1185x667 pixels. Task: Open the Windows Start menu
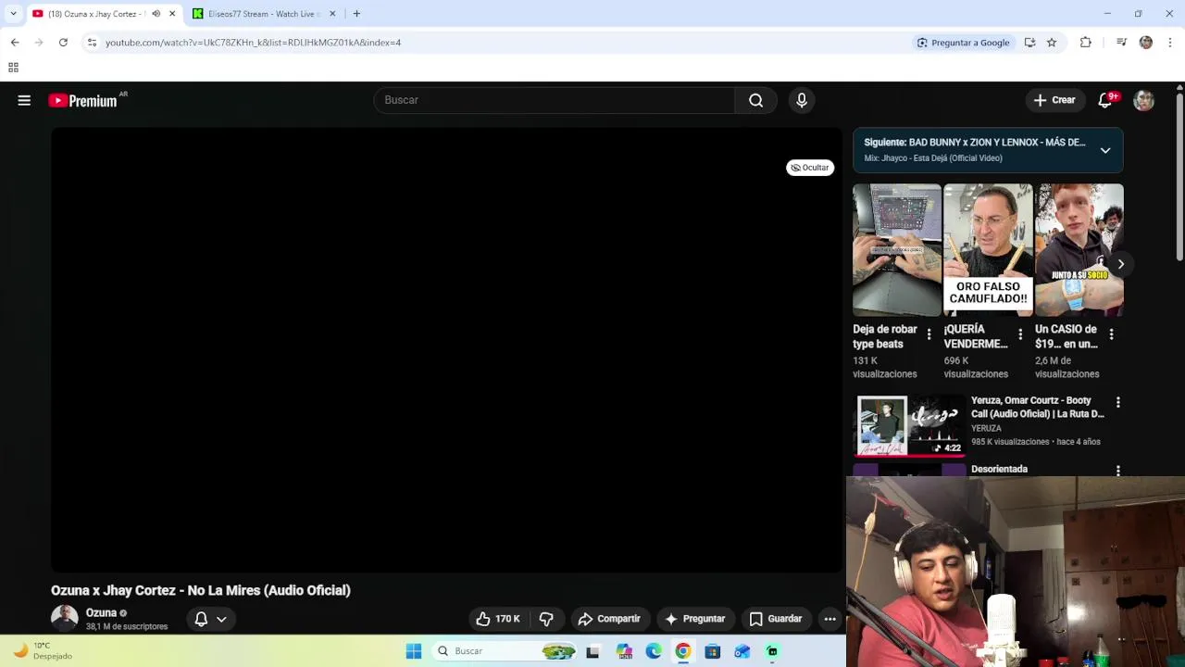(414, 651)
